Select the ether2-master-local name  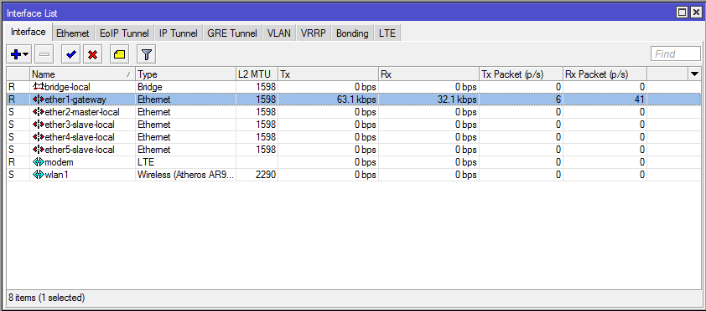click(82, 112)
